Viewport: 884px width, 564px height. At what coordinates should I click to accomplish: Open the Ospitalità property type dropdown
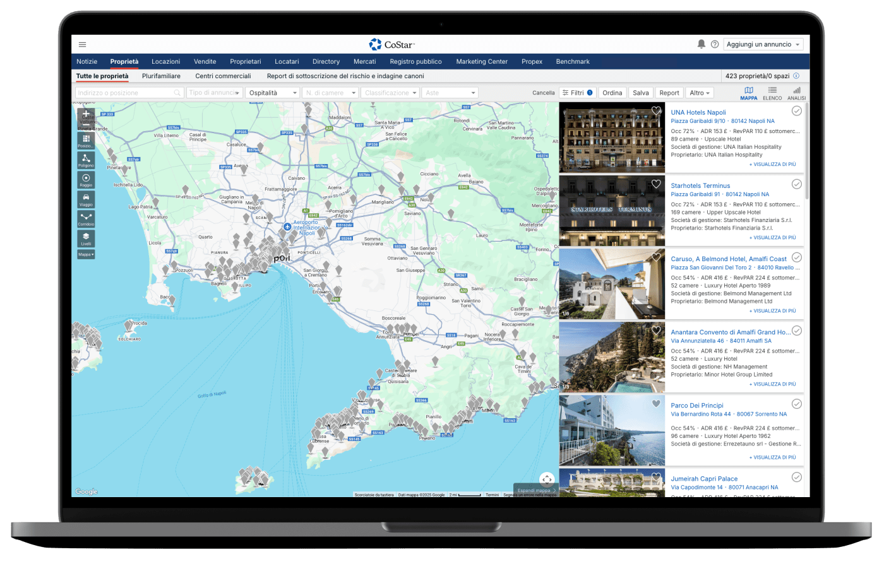tap(272, 93)
